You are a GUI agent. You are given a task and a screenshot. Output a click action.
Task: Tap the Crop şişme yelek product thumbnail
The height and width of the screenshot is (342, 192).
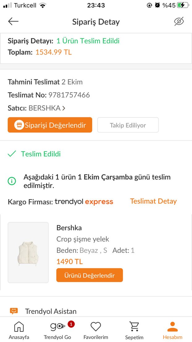28,252
